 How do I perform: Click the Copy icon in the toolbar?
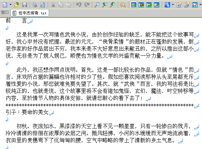coord(61,5)
